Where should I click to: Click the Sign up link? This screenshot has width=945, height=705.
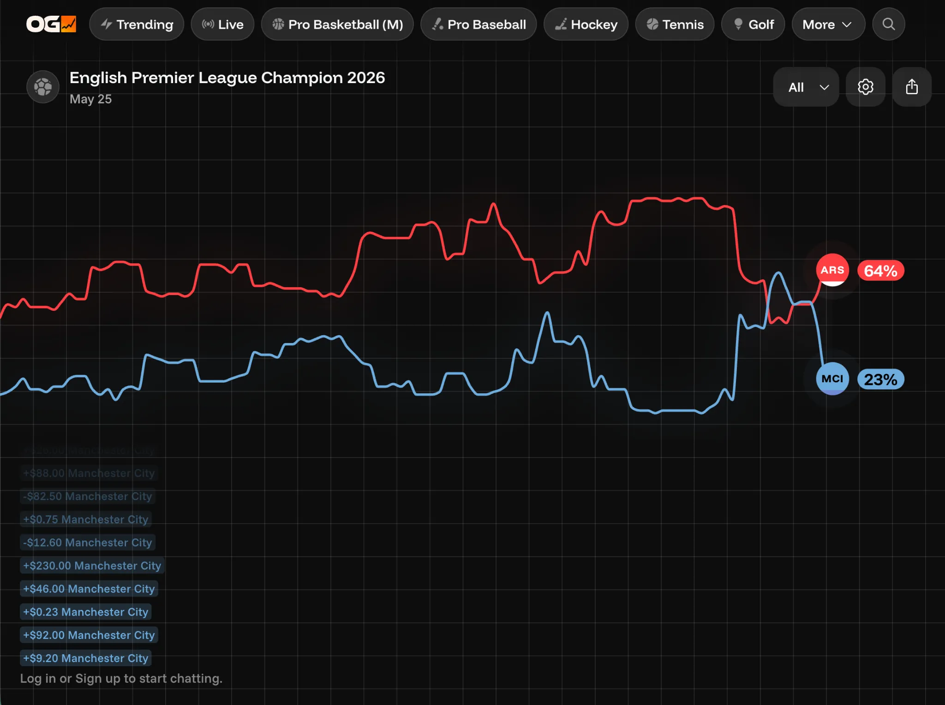click(x=98, y=679)
